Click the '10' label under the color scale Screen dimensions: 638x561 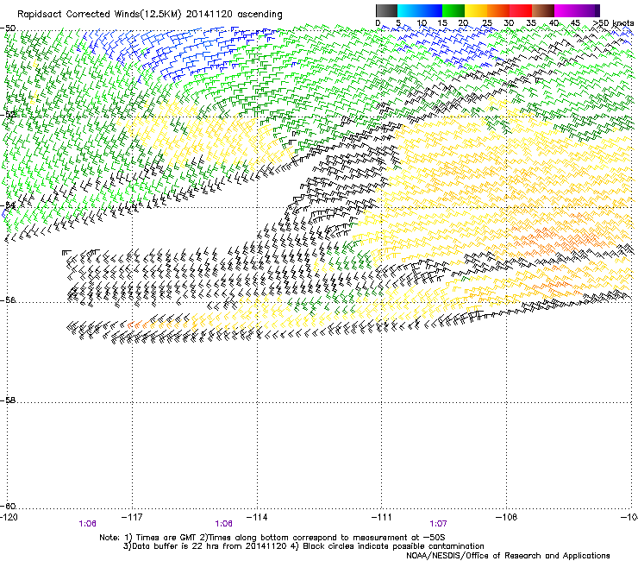pos(422,22)
